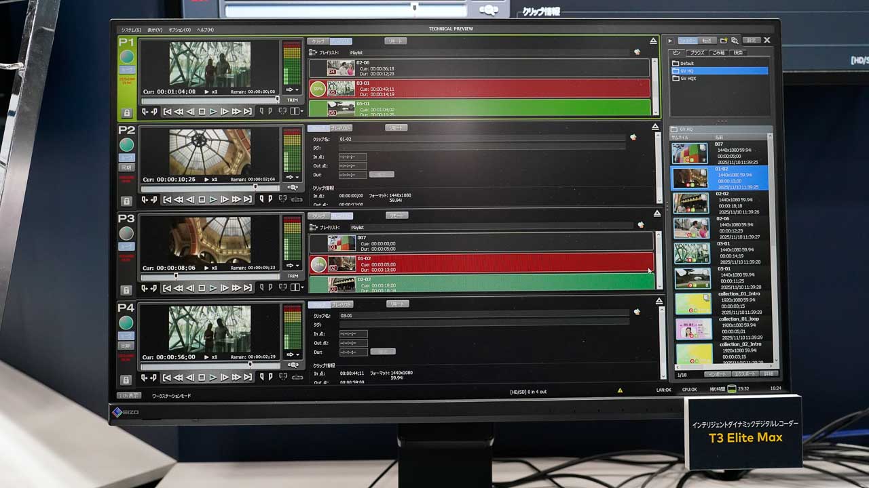Viewport: 869px width, 488px height.
Task: Toggle the lock on channel P1
Action: pos(126,113)
